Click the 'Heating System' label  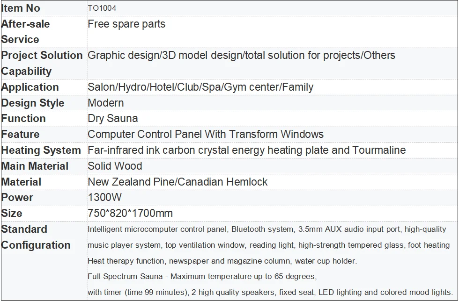pyautogui.click(x=41, y=150)
